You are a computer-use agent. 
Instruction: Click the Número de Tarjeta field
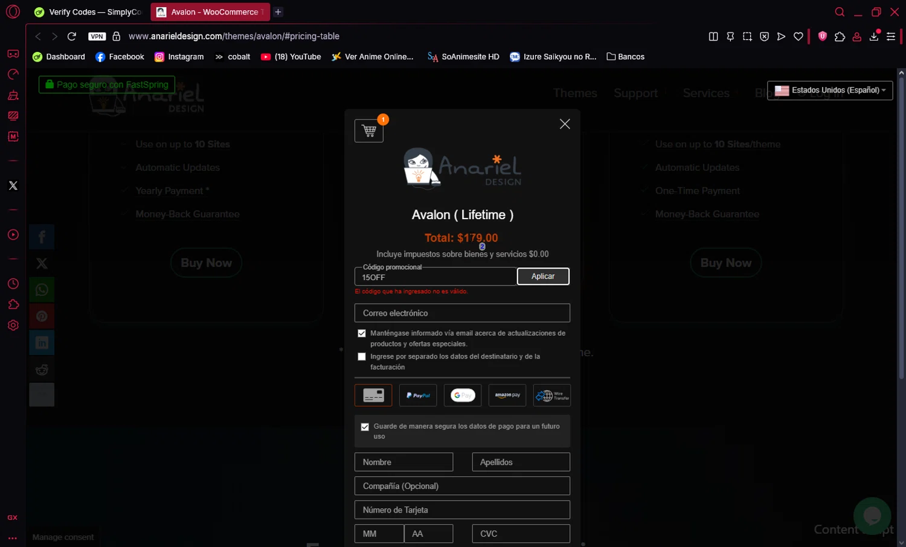(x=462, y=510)
